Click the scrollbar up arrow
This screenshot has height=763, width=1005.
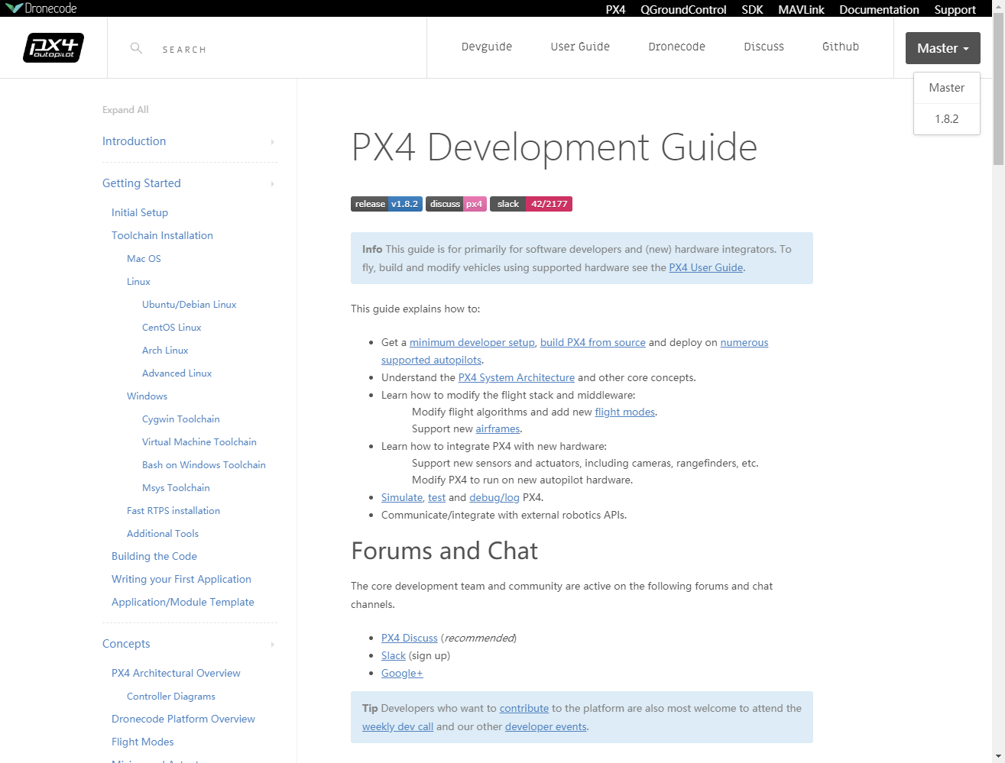pos(999,6)
